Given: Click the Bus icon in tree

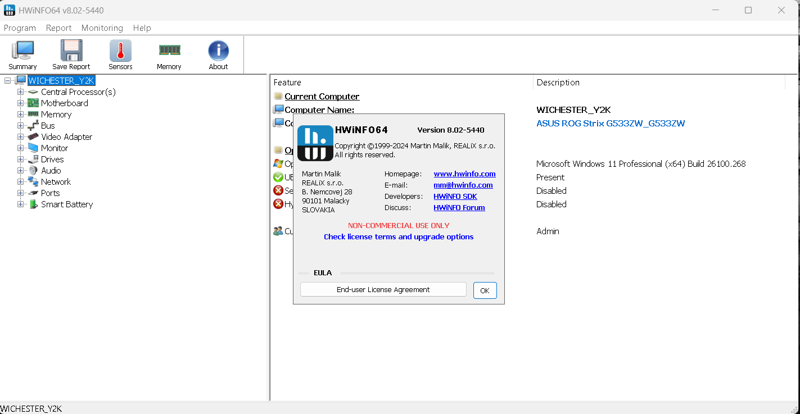Looking at the screenshot, I should coord(33,126).
